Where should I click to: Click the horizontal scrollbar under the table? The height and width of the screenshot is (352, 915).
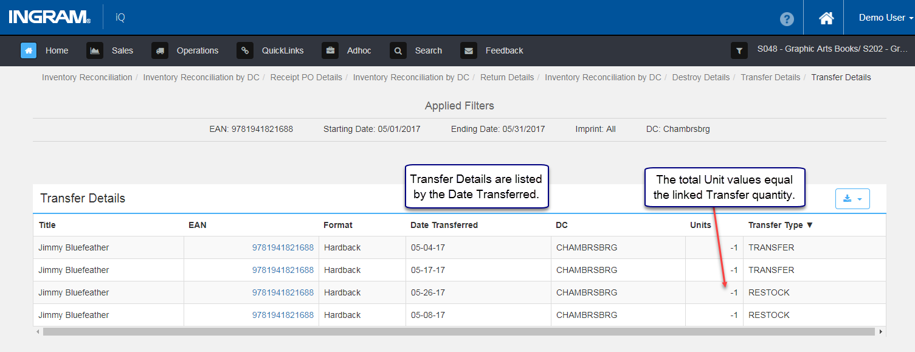(x=459, y=331)
